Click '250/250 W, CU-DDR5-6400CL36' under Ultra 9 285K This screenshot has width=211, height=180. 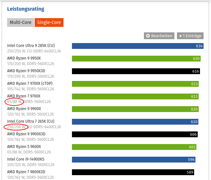(x=34, y=51)
